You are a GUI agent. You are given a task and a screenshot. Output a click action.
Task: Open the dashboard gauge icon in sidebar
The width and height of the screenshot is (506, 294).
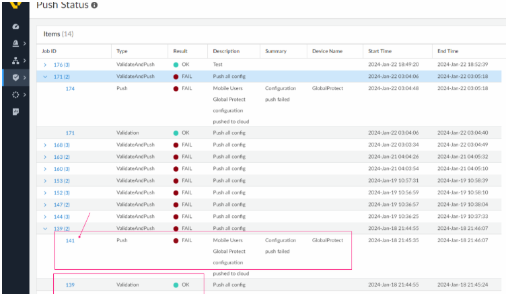[15, 26]
